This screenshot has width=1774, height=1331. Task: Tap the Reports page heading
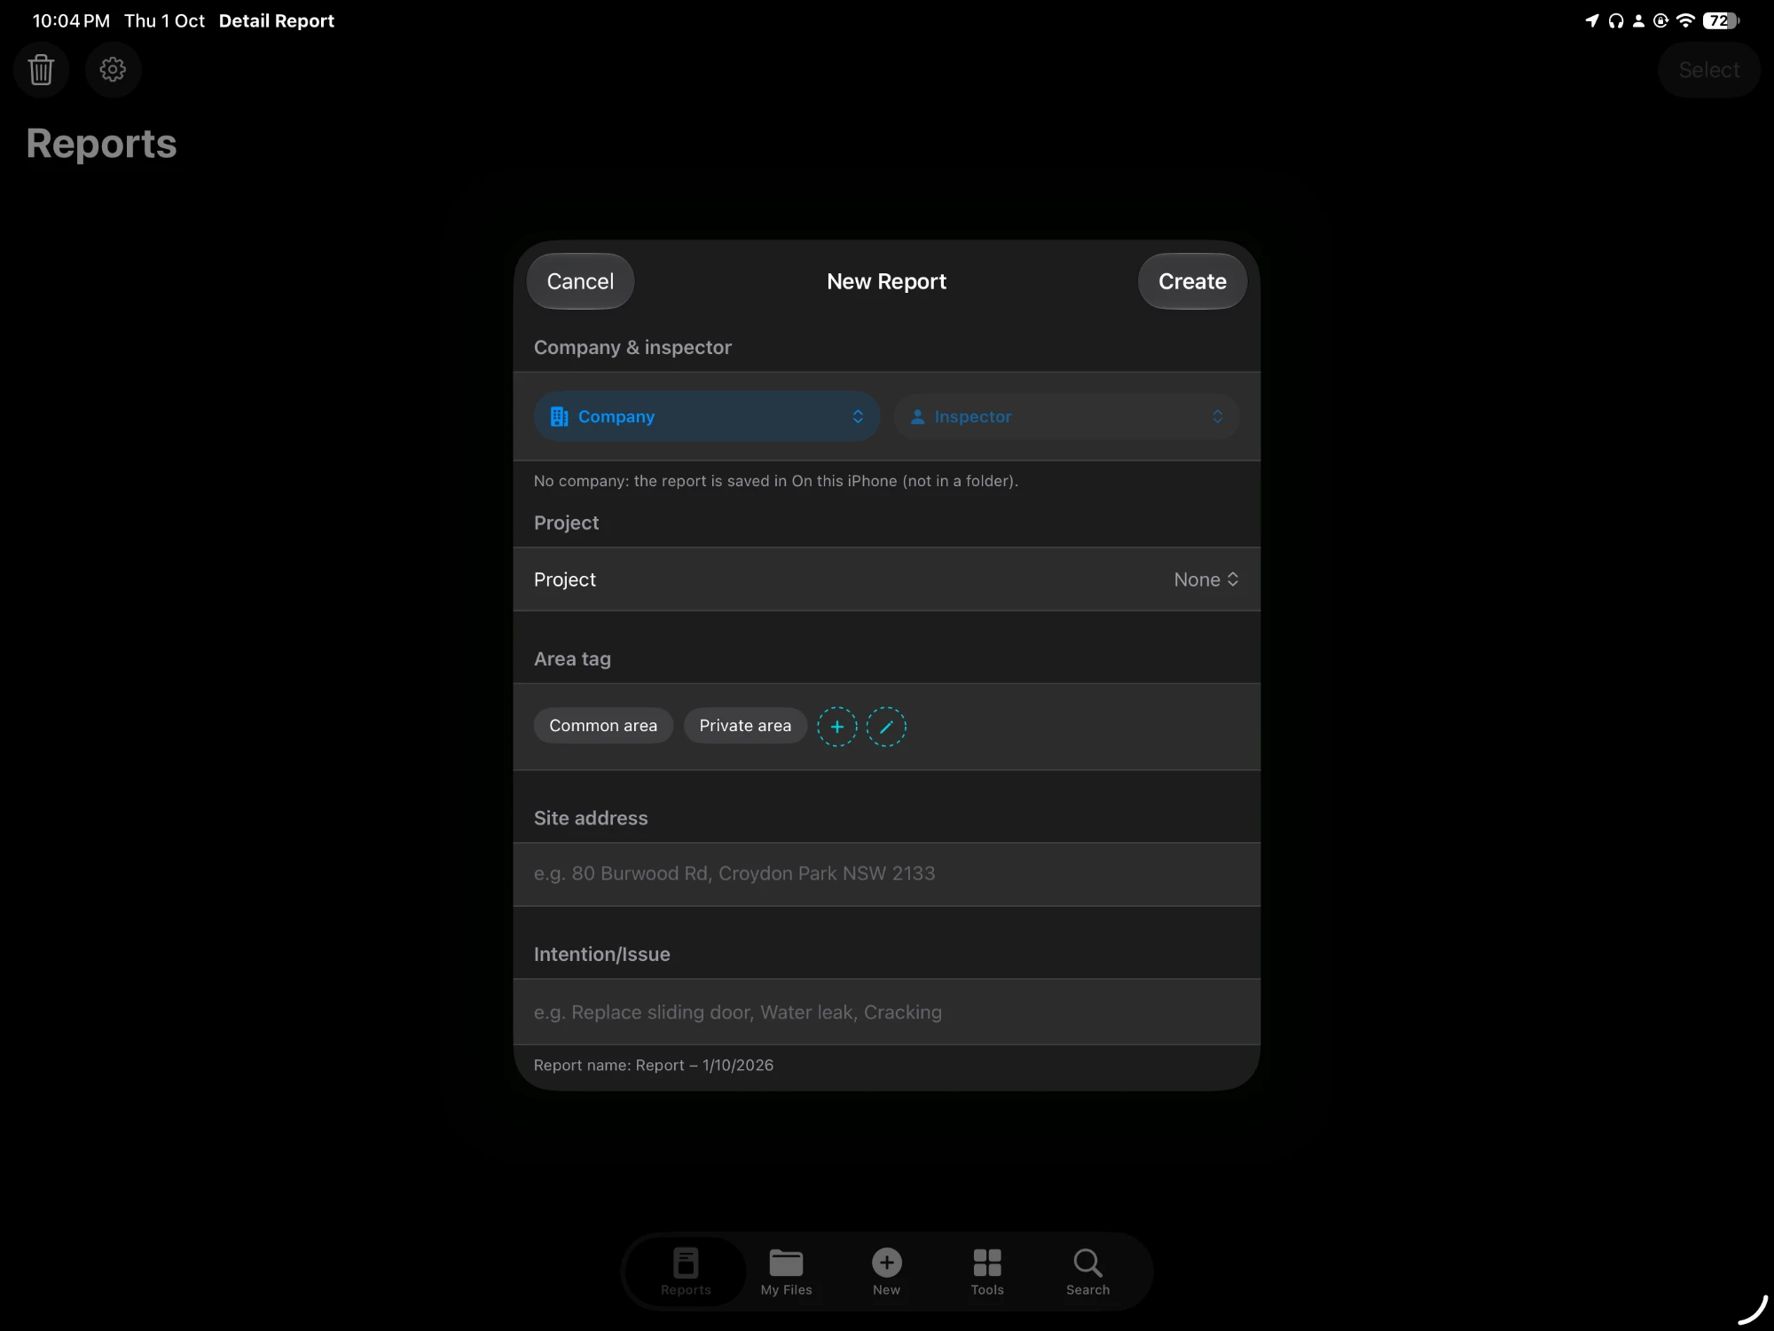pos(101,144)
